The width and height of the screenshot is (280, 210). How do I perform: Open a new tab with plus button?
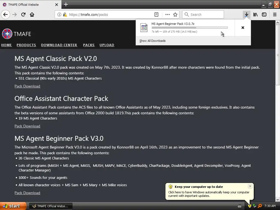pos(66,4)
